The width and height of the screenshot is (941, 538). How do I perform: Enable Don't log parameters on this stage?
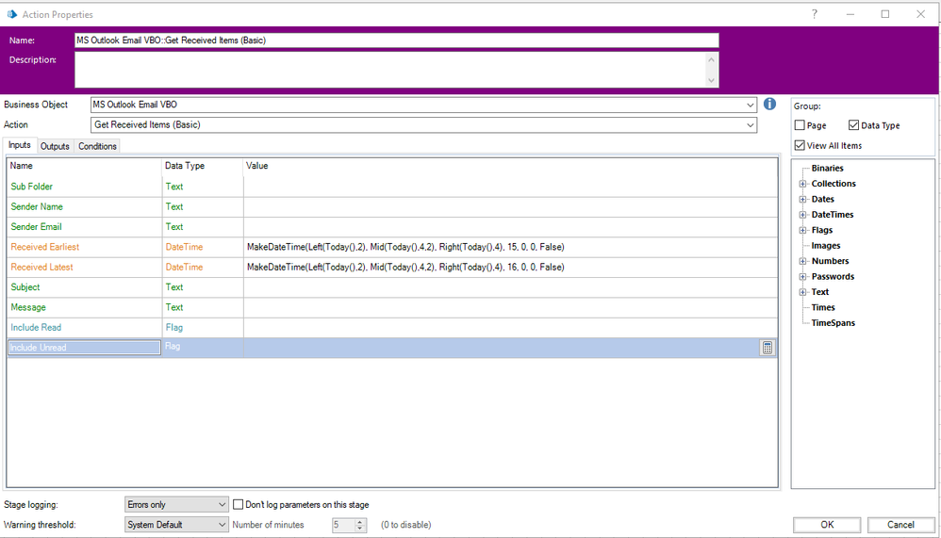pyautogui.click(x=239, y=504)
